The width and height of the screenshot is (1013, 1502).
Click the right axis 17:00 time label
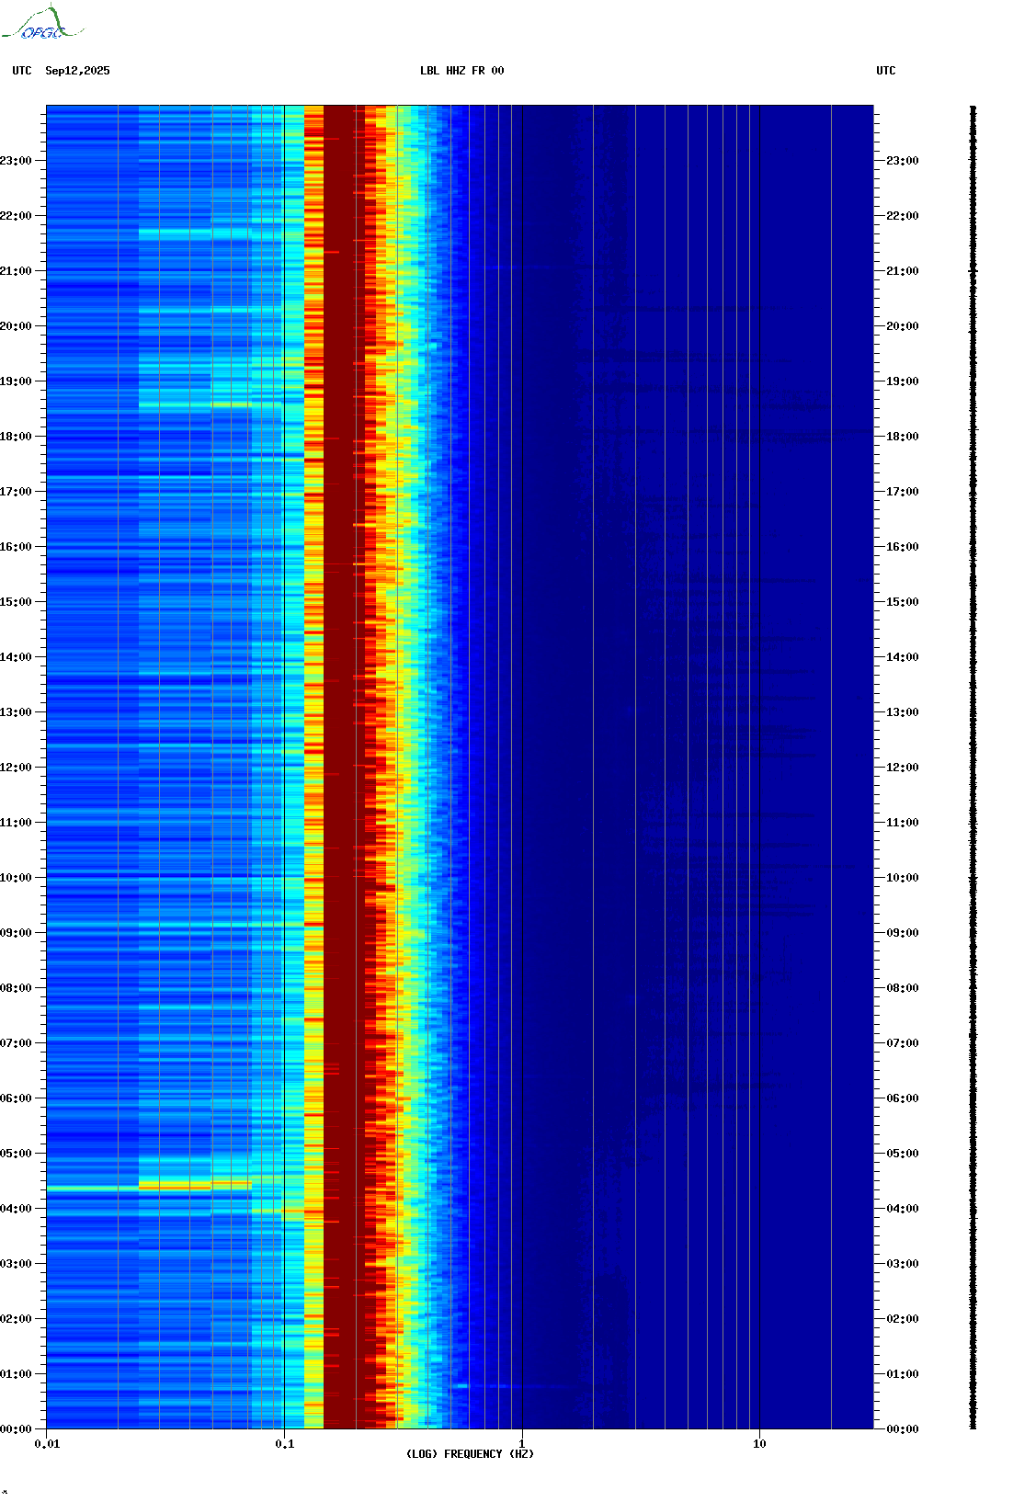coord(903,492)
